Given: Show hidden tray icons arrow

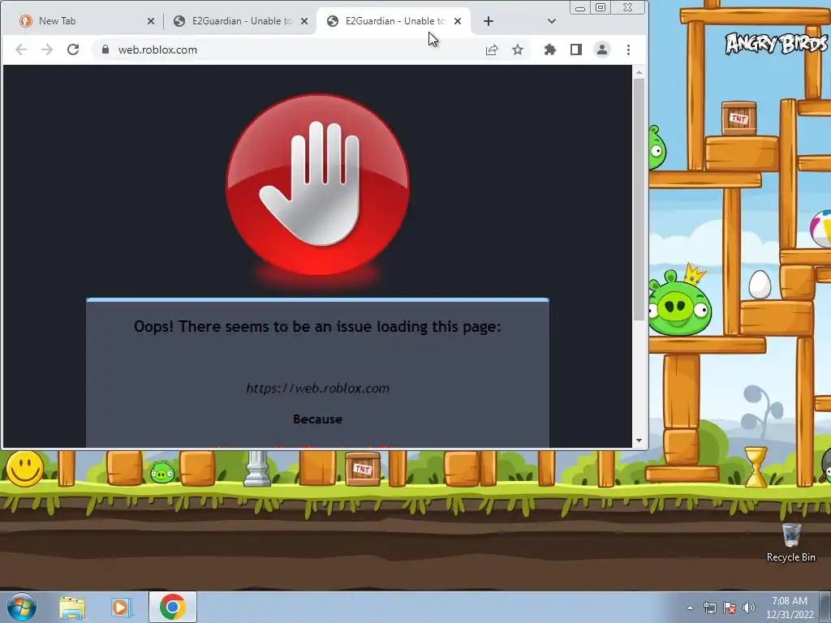Looking at the screenshot, I should [x=690, y=608].
